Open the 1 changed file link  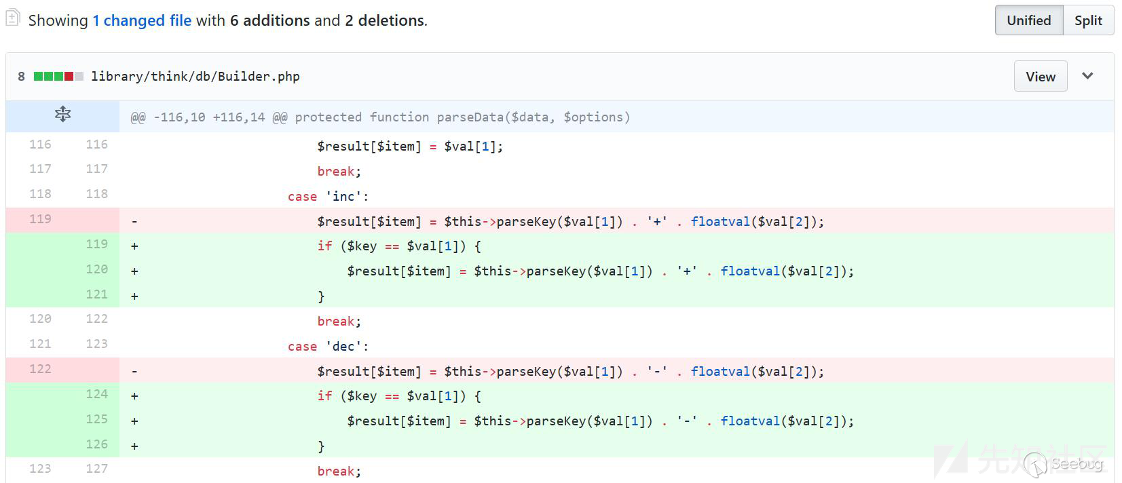tap(142, 20)
